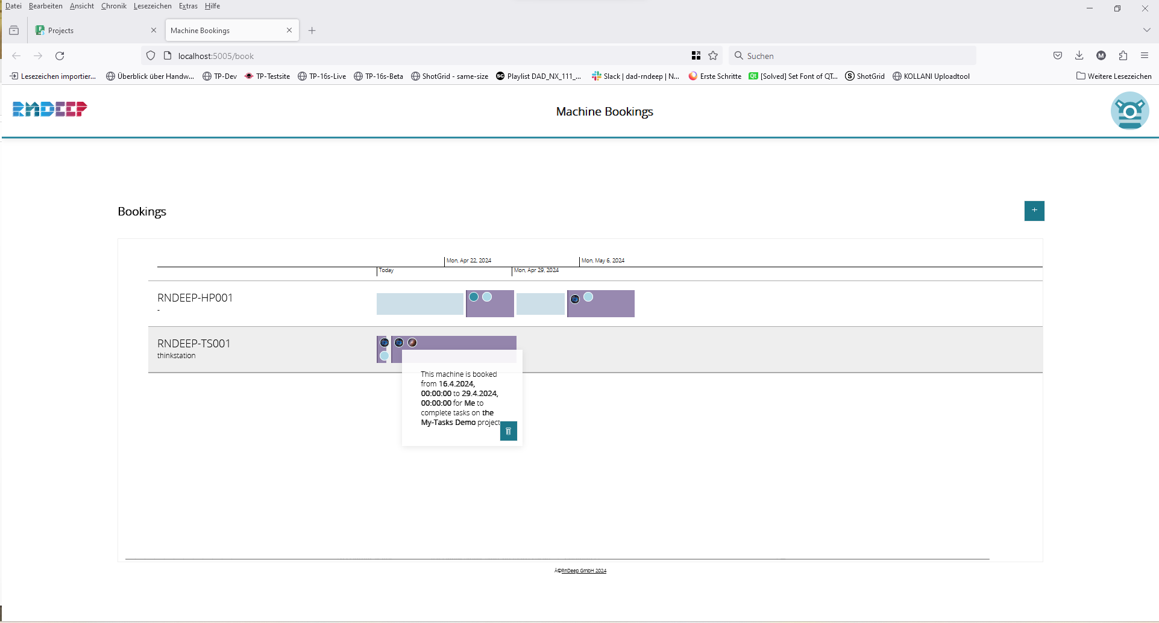Screen dimensions: 1159x623
Task: Open the extensions puzzle icon
Action: [x=1123, y=56]
